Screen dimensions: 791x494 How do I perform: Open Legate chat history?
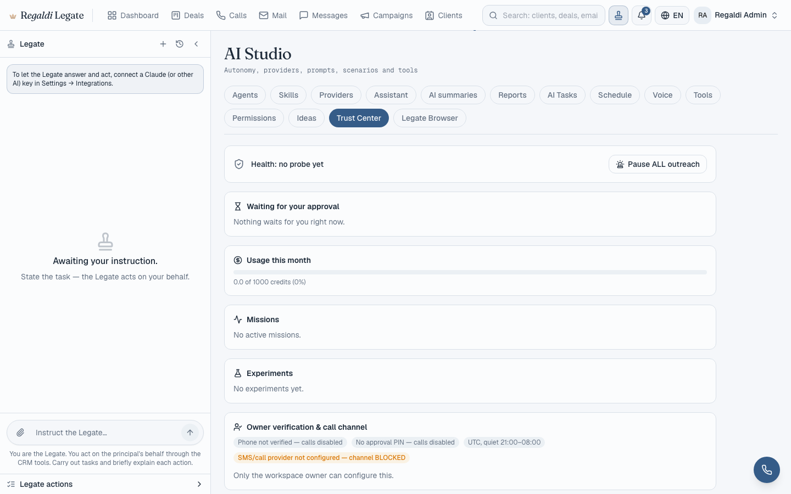pyautogui.click(x=180, y=44)
